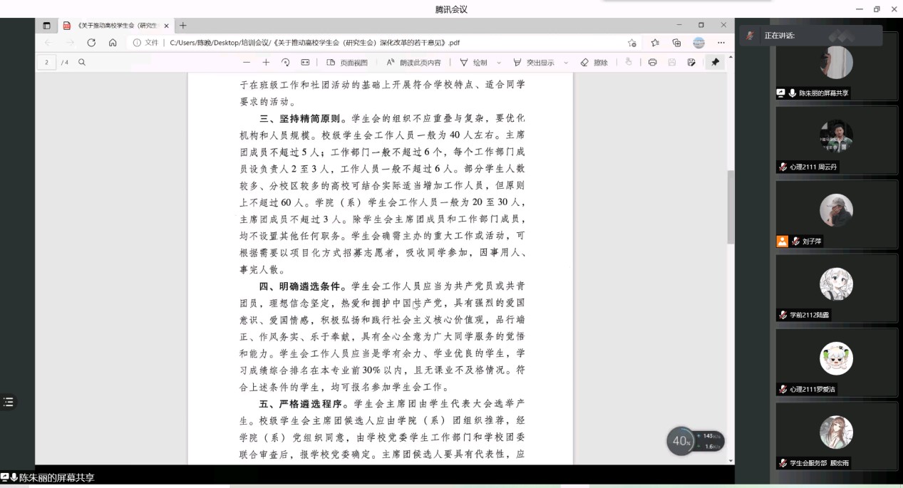Expand 突出显示 highlight color dropdown
Viewport: 903px width, 488px height.
click(566, 63)
